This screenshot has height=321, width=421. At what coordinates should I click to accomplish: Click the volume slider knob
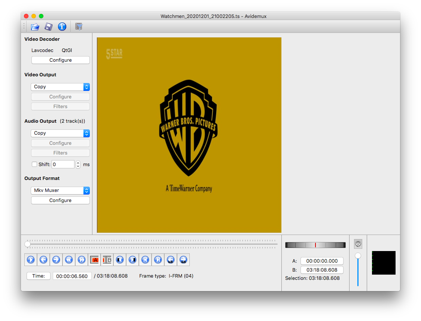point(358,256)
